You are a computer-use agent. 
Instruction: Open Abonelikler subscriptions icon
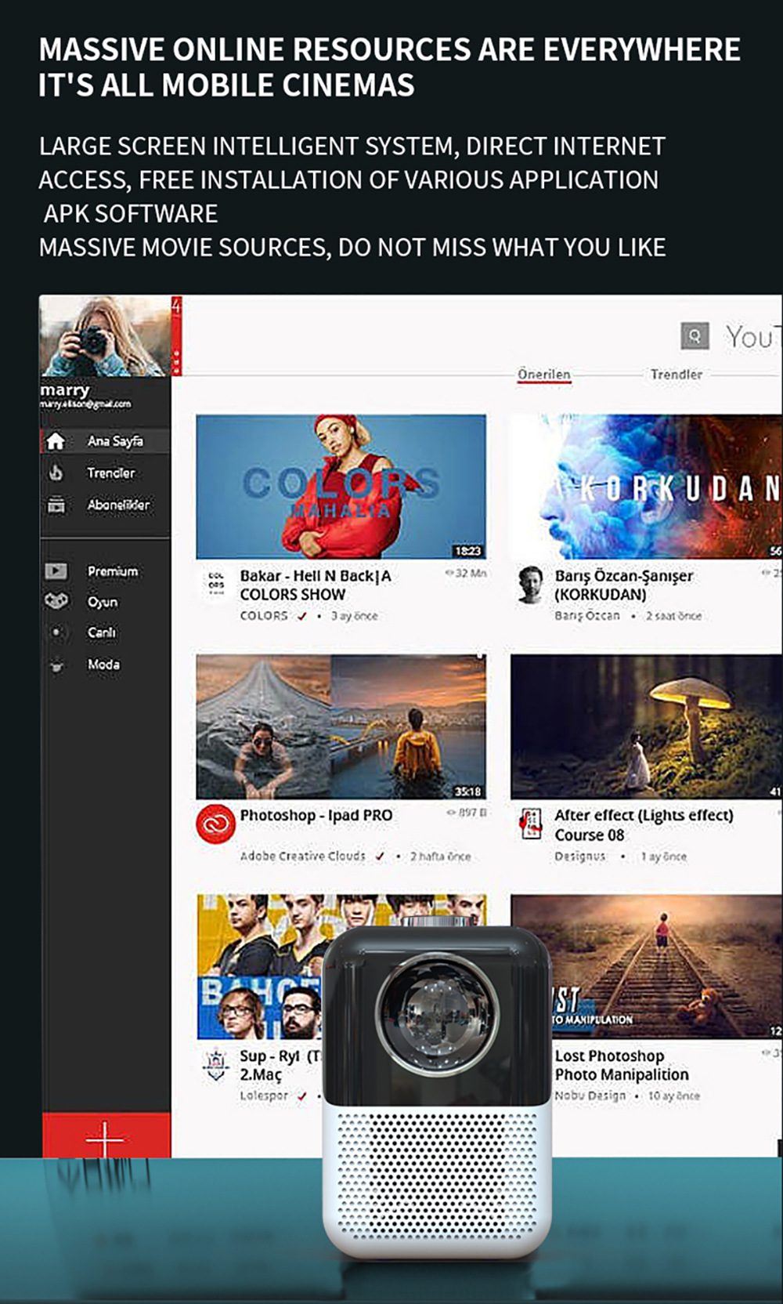[56, 505]
